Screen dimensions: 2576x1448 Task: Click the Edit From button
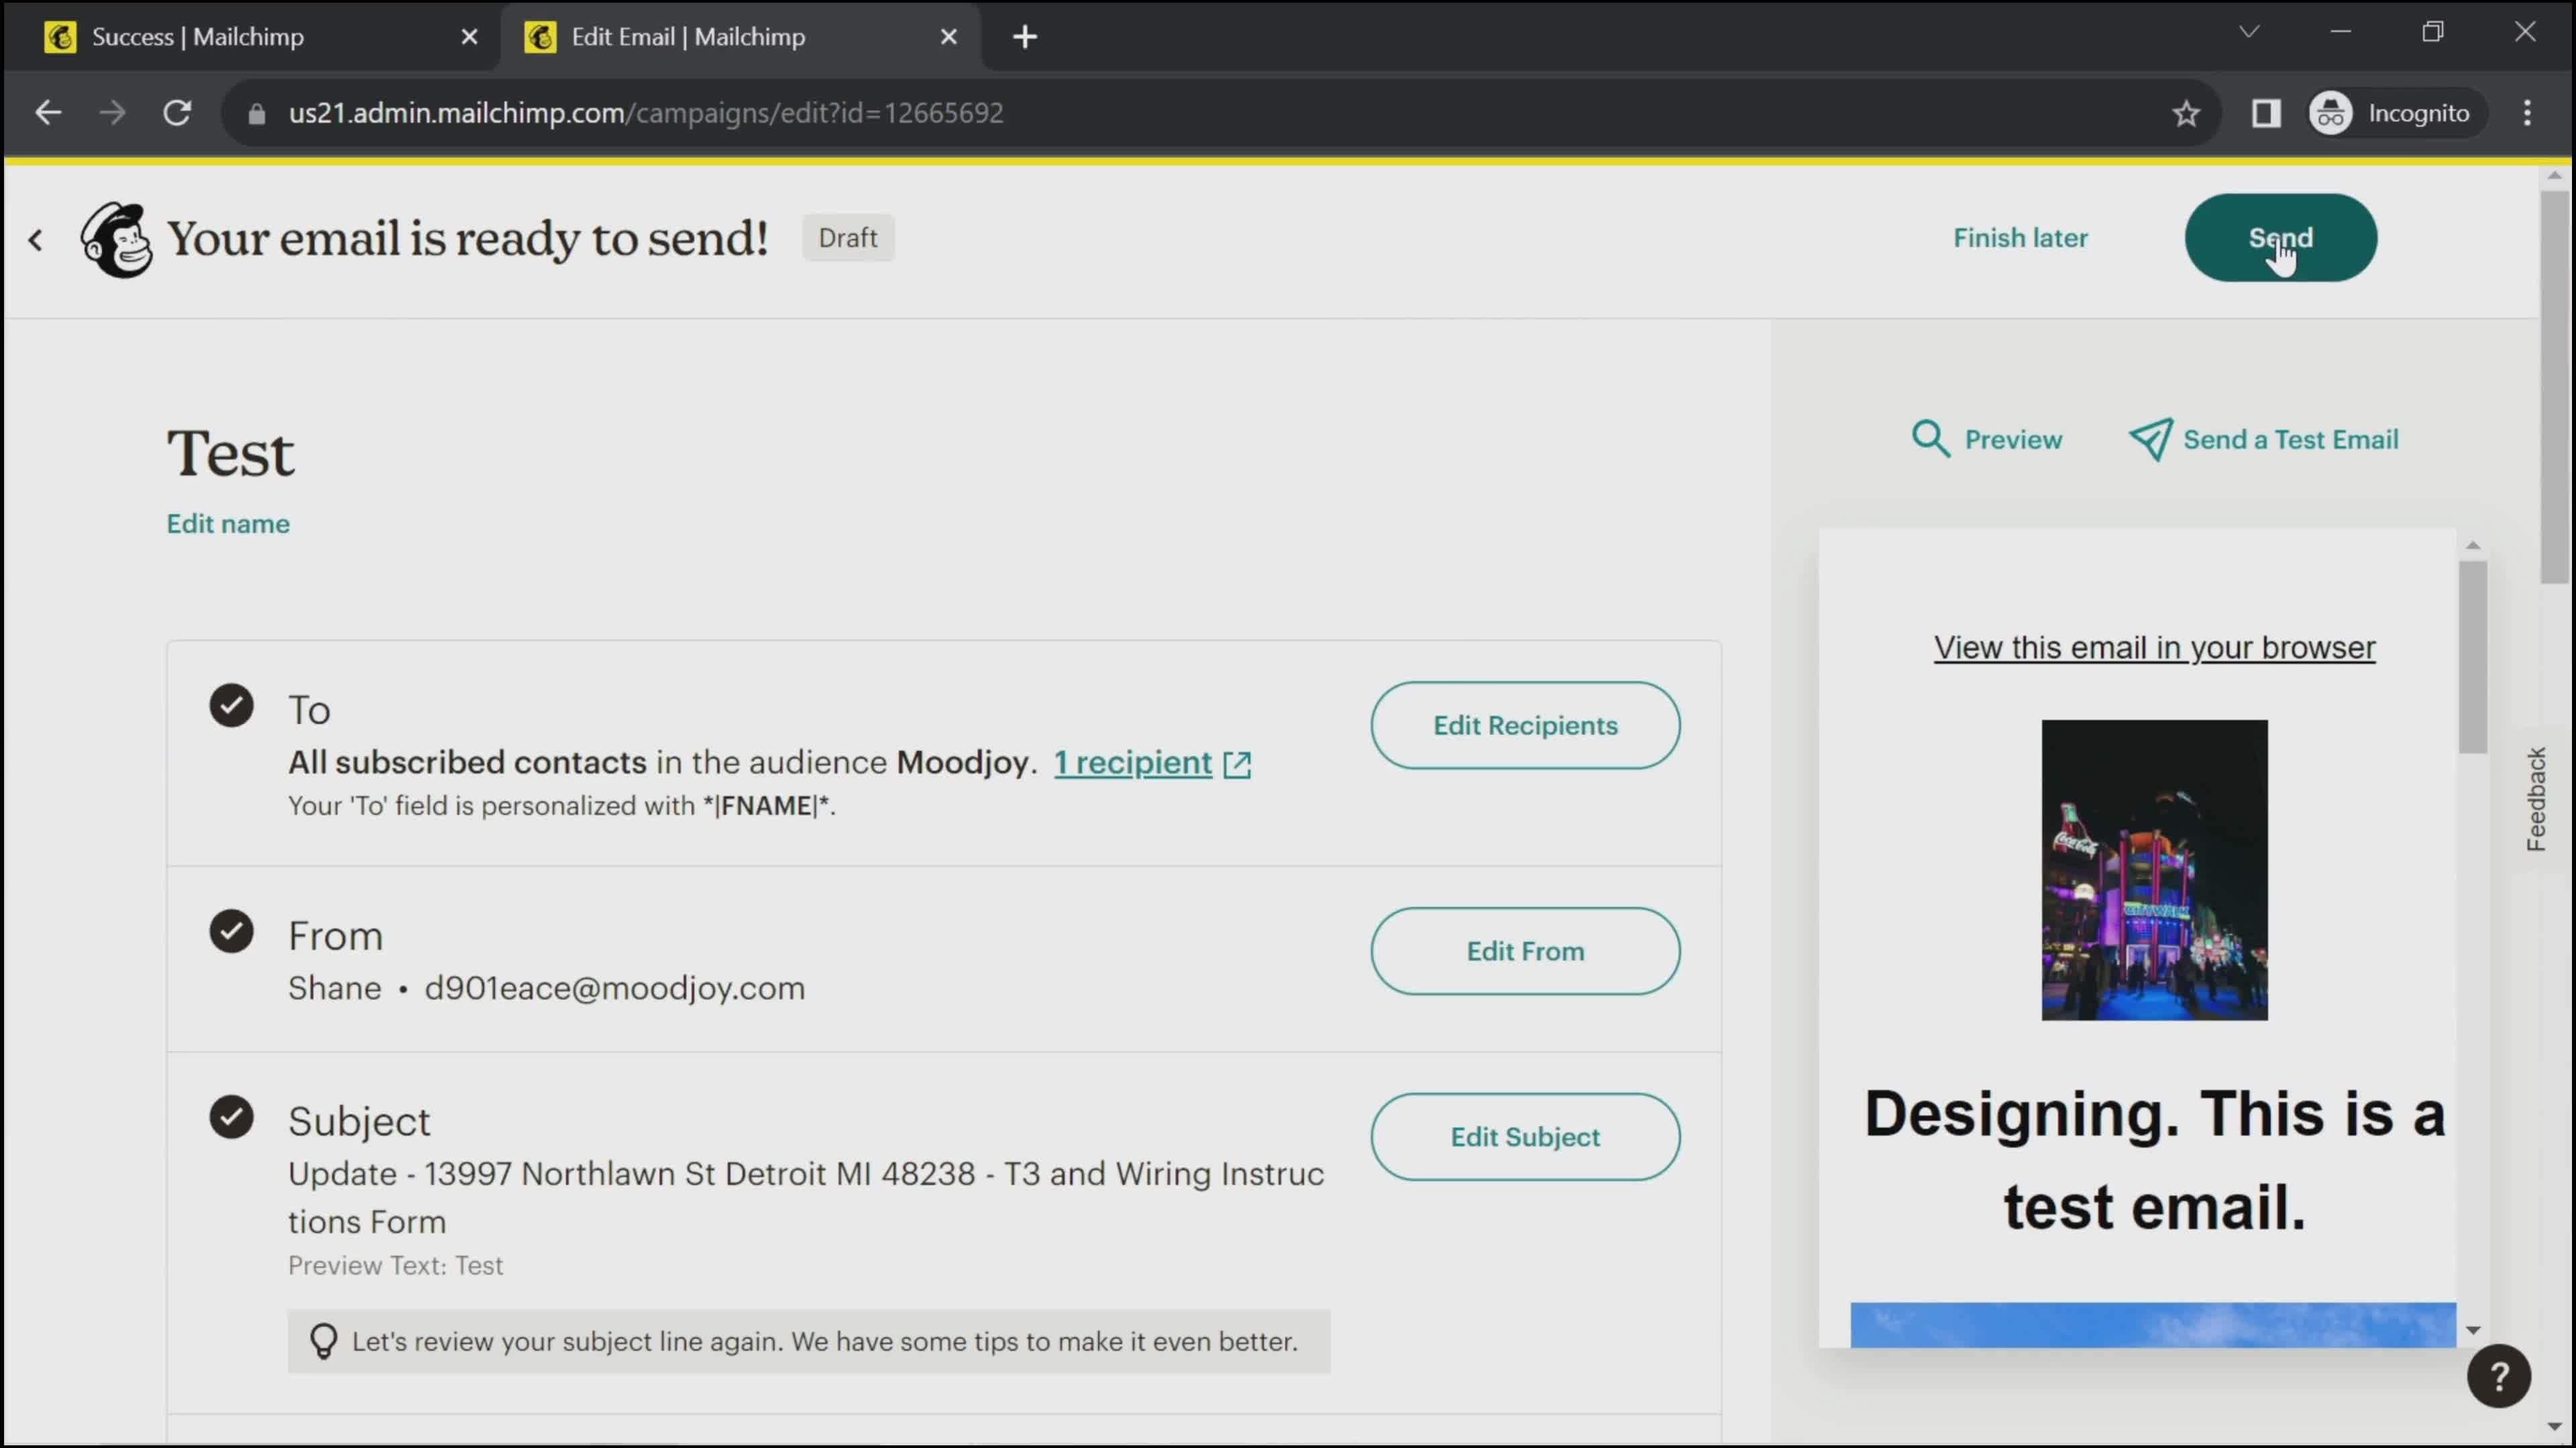(1525, 951)
